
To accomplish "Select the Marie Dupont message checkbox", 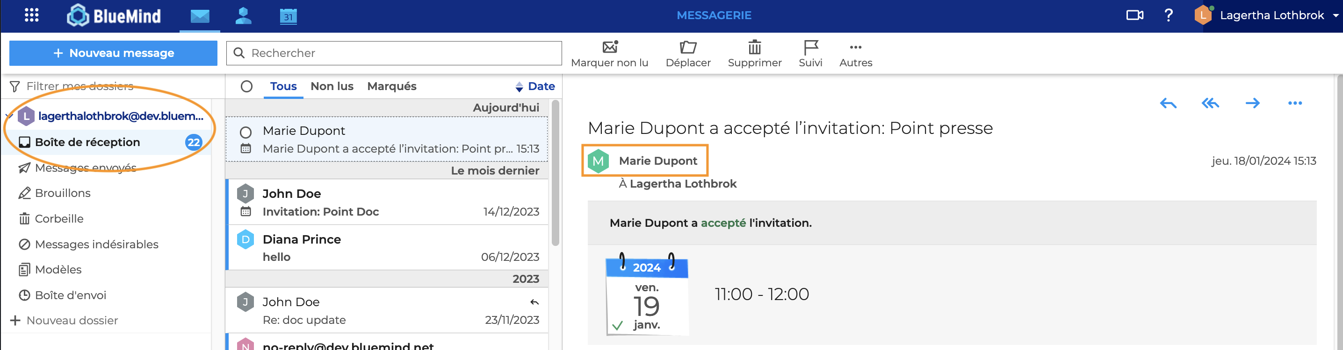I will (245, 132).
